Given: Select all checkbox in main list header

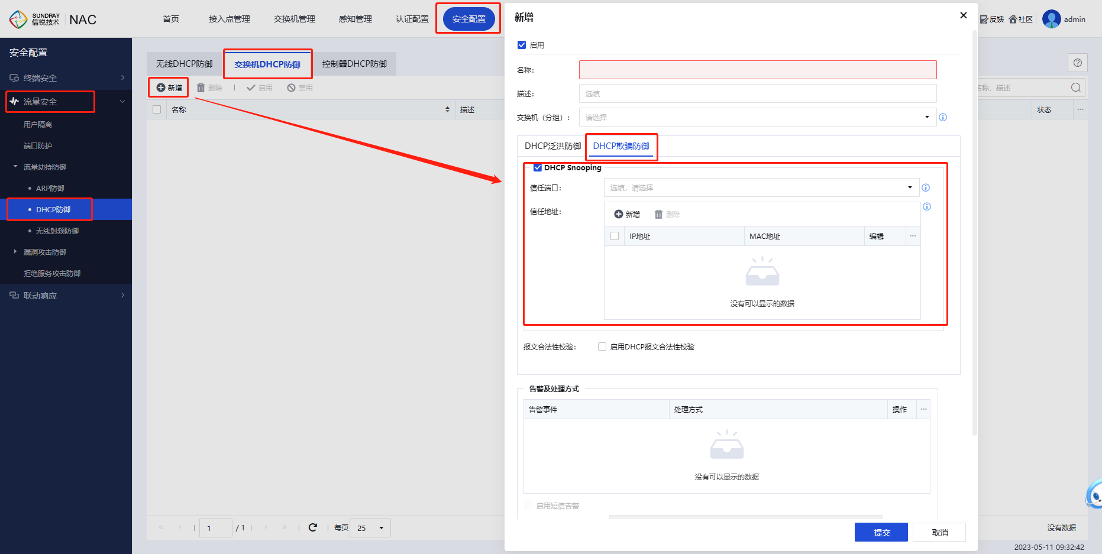Looking at the screenshot, I should [157, 109].
